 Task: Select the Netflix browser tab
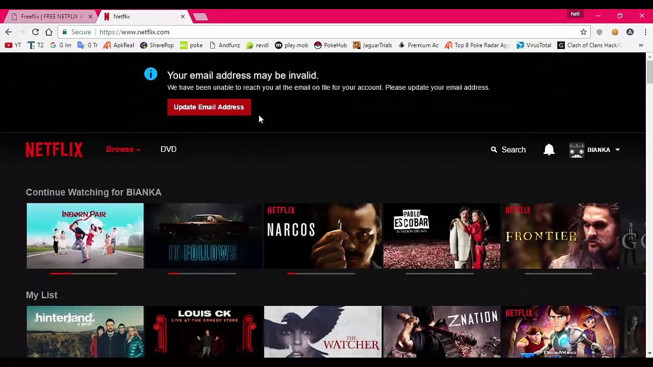(144, 16)
